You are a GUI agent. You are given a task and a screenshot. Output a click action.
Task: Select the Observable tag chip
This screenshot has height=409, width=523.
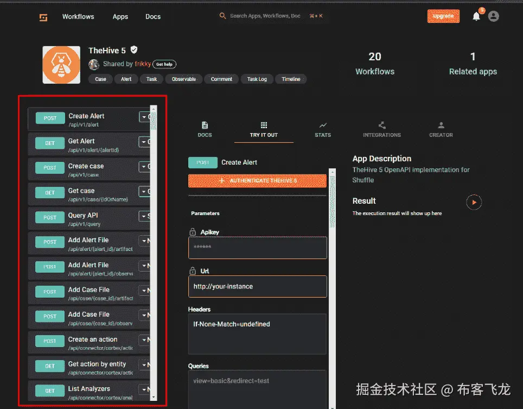(x=184, y=79)
